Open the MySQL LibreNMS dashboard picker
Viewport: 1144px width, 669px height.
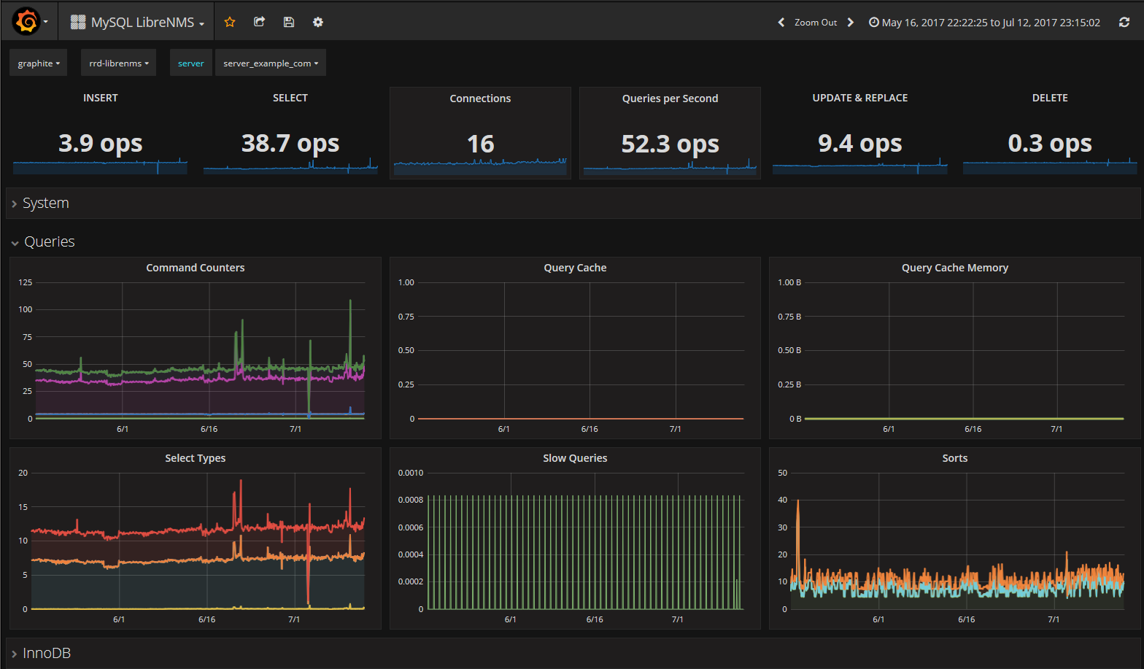[x=137, y=22]
